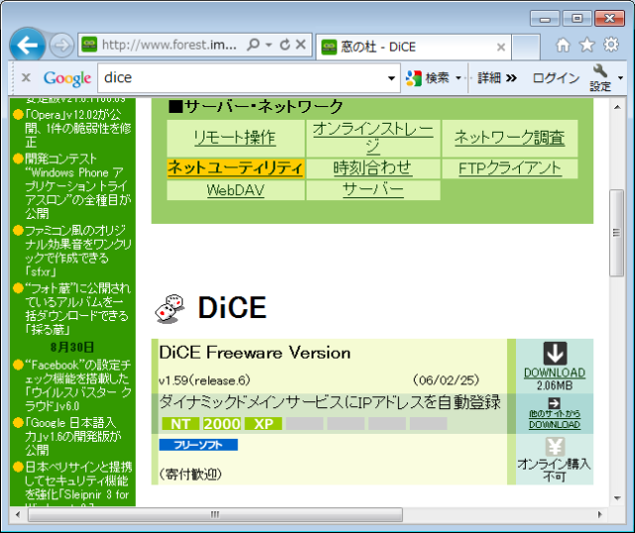The image size is (635, 533).
Task: Open a new blank tab
Action: [526, 47]
